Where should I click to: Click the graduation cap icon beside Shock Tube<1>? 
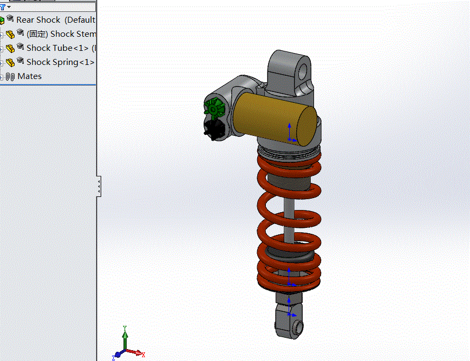(21, 47)
